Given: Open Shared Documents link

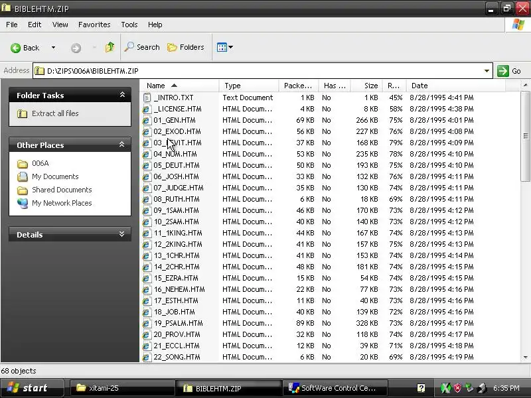Looking at the screenshot, I should 62,190.
